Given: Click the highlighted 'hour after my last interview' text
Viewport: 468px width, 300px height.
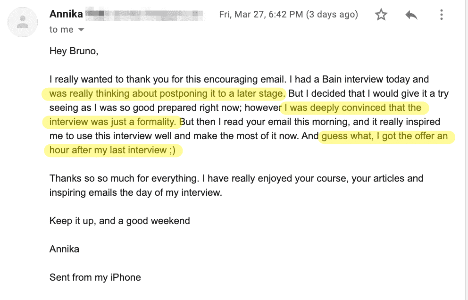Looking at the screenshot, I should (108, 150).
